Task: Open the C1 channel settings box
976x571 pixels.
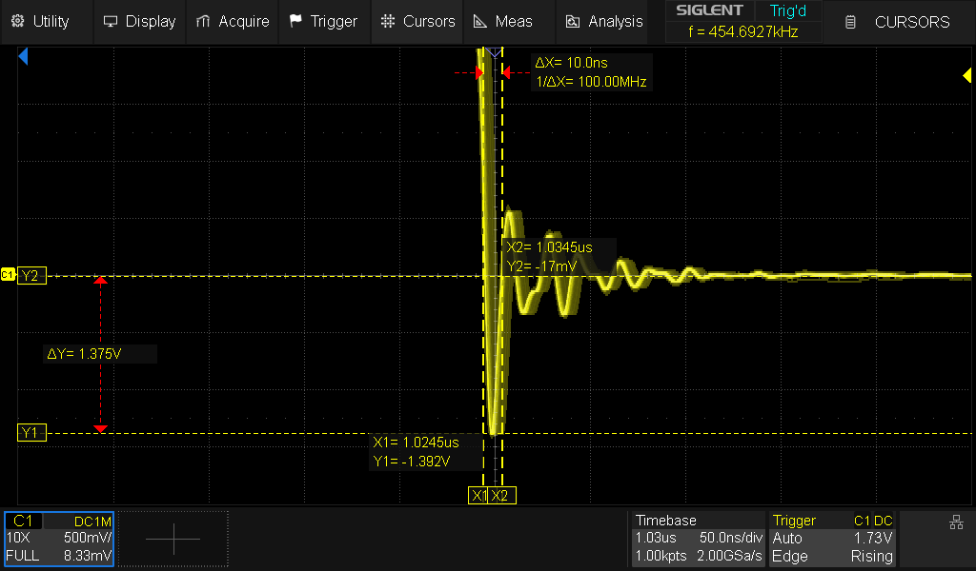Action: coord(59,539)
